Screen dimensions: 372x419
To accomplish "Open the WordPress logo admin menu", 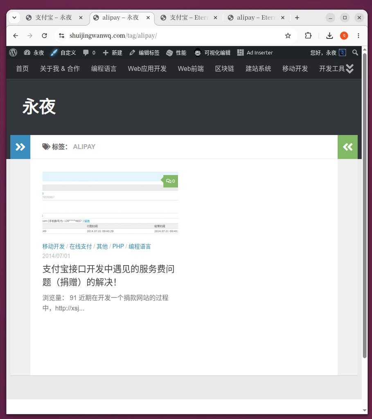I will (13, 53).
